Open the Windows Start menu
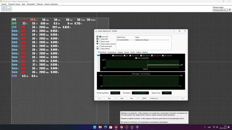 95,127
